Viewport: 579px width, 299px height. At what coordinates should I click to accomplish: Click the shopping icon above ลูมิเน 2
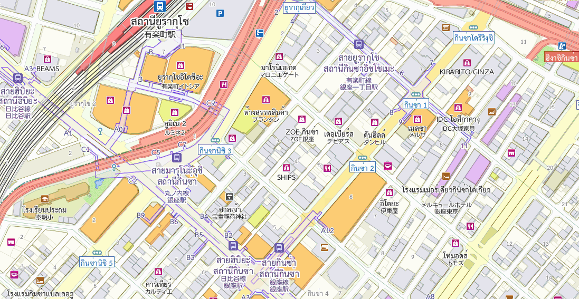coord(175,112)
